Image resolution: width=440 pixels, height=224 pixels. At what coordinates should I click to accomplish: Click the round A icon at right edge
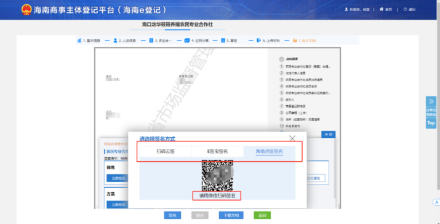point(437,202)
